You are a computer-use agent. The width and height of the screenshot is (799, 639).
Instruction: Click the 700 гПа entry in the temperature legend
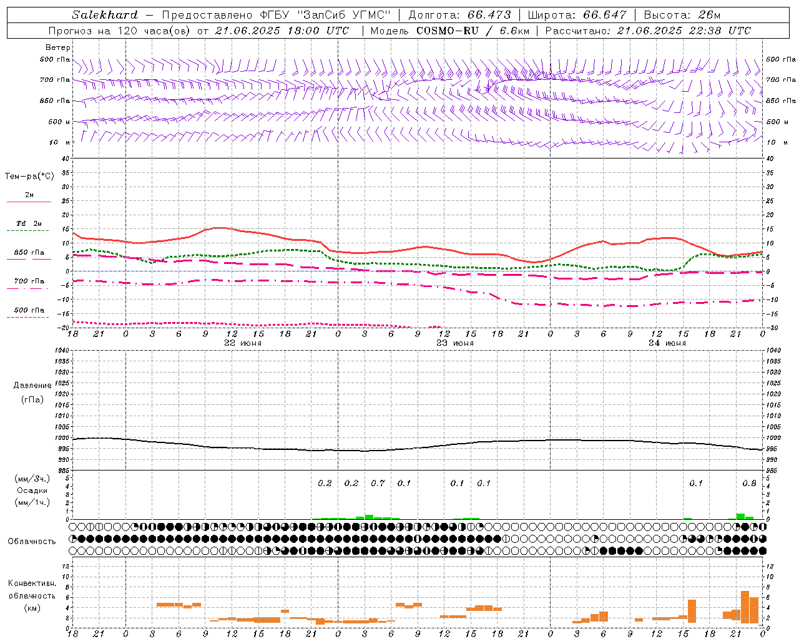[29, 281]
